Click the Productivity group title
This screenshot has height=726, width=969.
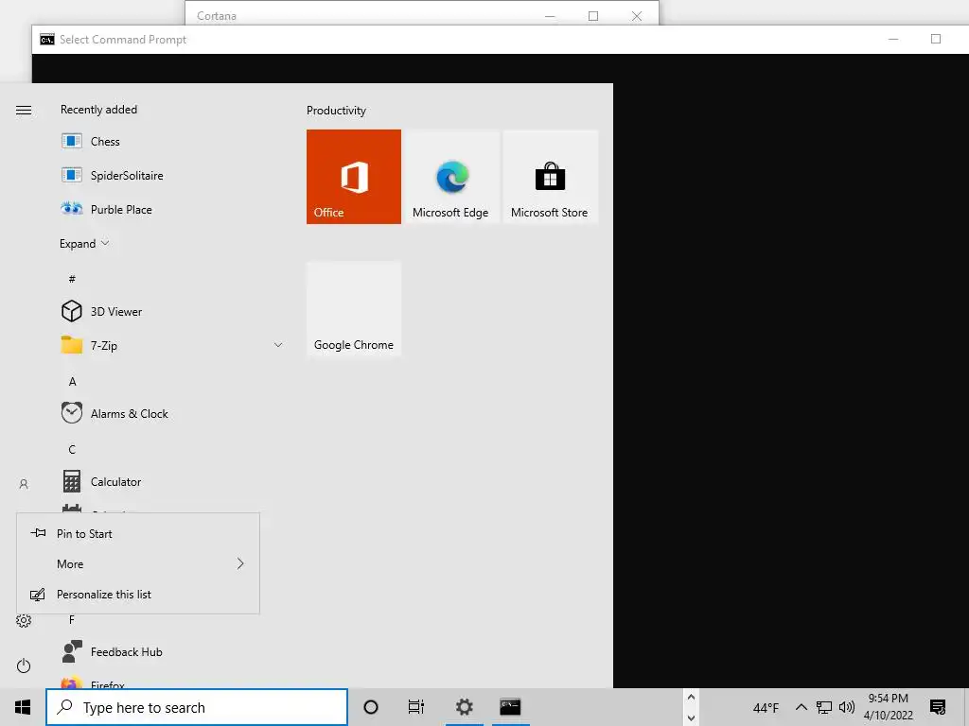click(x=336, y=111)
